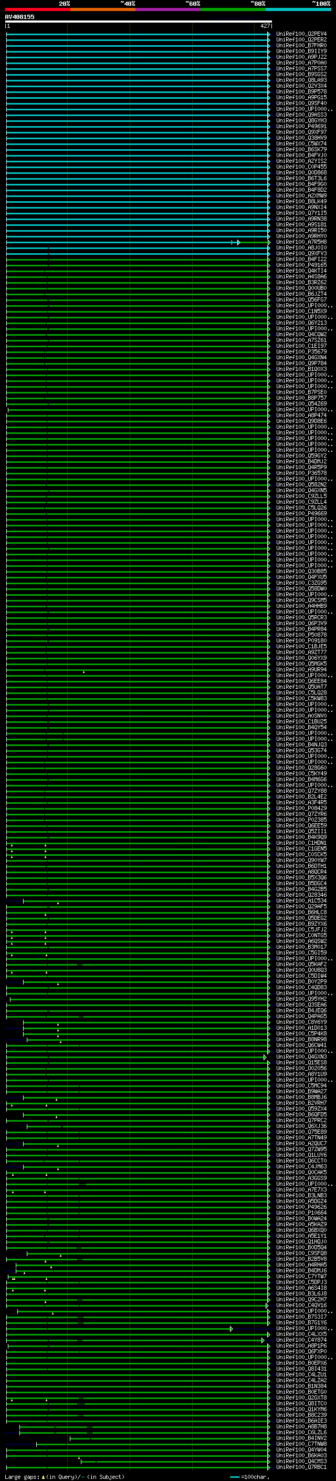Click the AV408155 query name

(x=19, y=17)
